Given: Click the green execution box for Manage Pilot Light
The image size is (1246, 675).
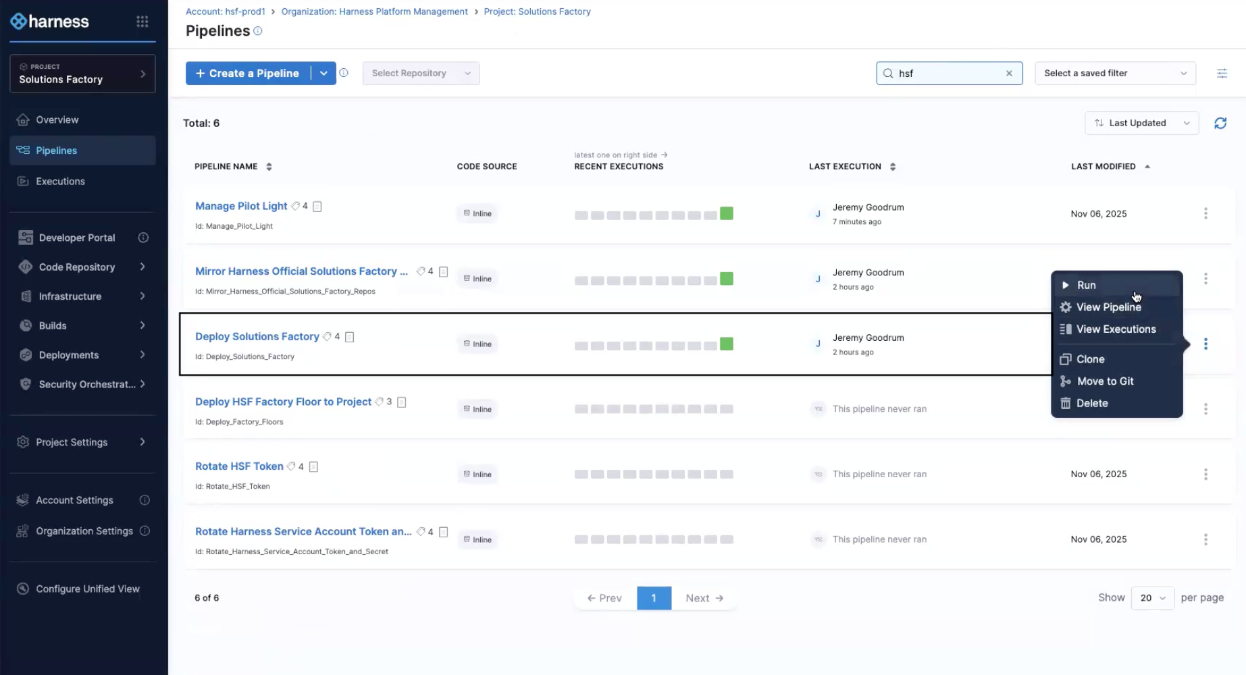Looking at the screenshot, I should [726, 213].
